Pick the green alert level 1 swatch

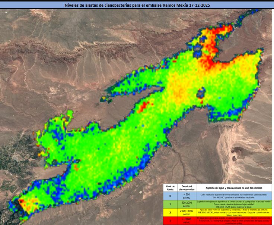coord(170,204)
